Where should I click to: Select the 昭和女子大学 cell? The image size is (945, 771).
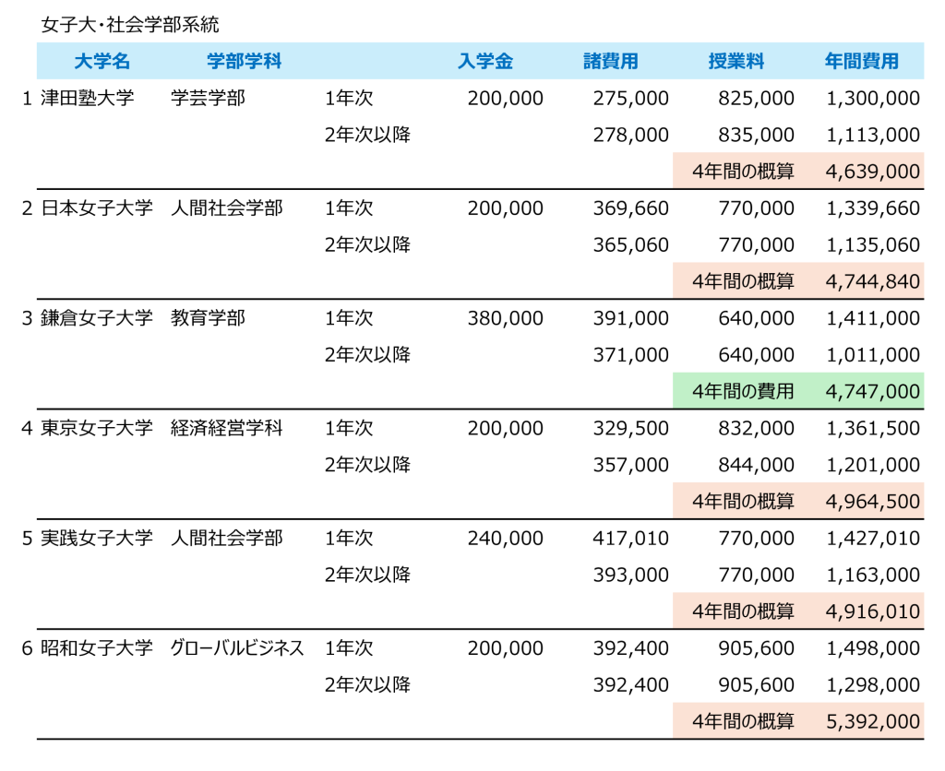point(96,647)
